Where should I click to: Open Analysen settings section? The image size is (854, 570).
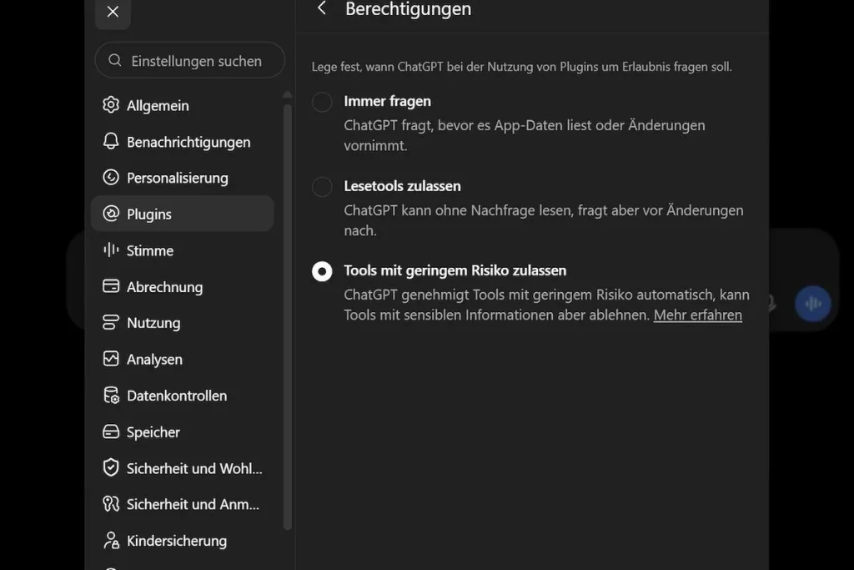tap(183, 359)
